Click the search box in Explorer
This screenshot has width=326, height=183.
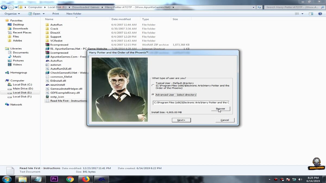[295, 7]
